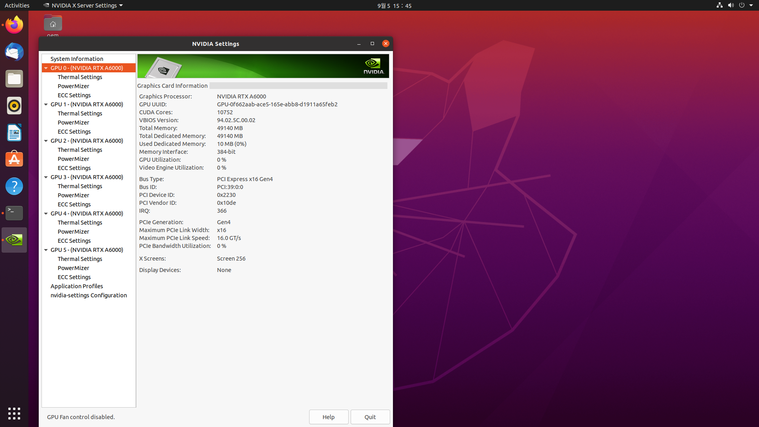This screenshot has height=427, width=759.
Task: Collapse the GPU 0 tree node arrow
Action: (x=46, y=68)
